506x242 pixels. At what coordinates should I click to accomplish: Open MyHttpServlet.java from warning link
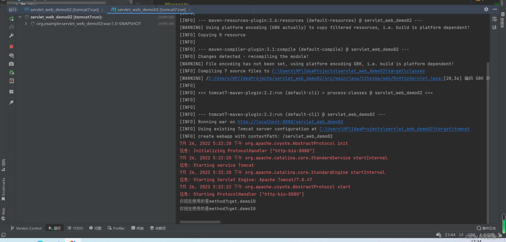tap(325, 78)
